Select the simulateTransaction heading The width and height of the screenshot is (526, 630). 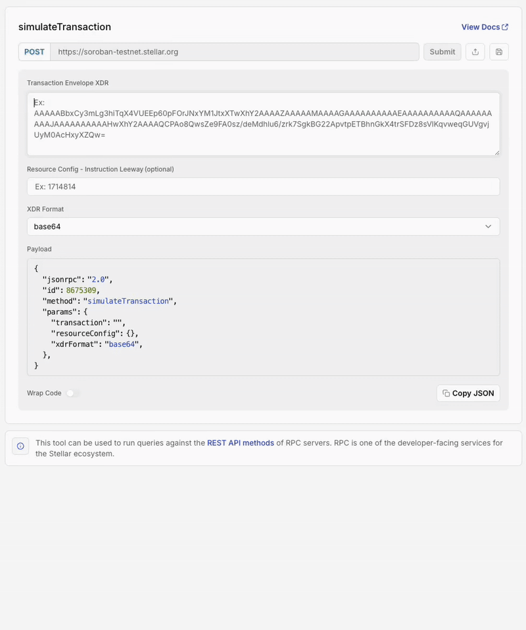pyautogui.click(x=64, y=27)
